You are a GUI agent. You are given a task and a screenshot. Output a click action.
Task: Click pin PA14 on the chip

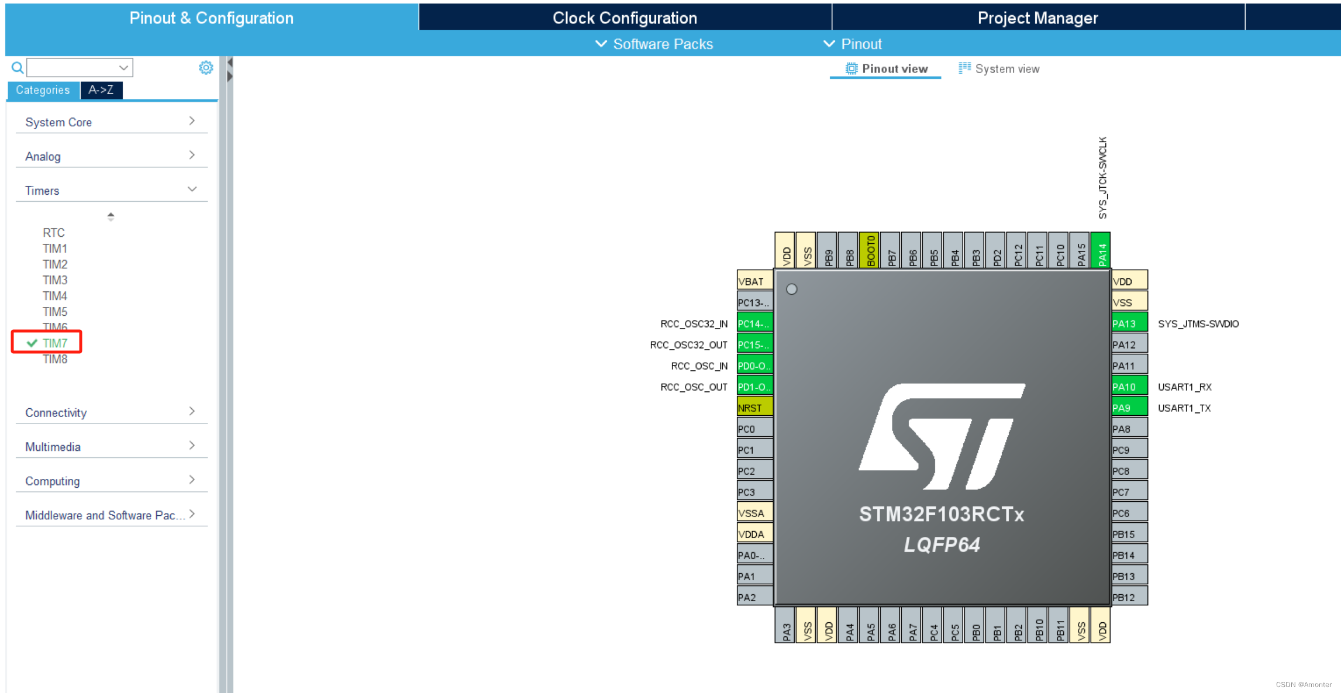(1101, 250)
